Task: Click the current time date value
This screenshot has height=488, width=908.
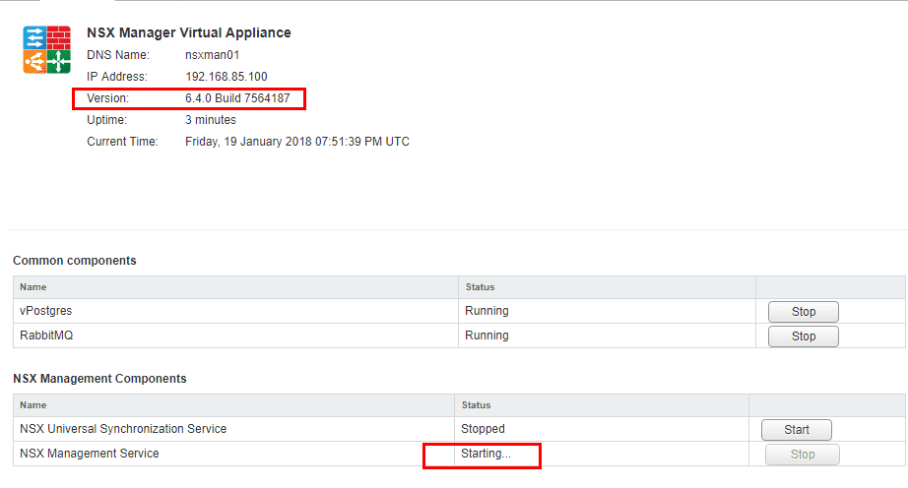Action: tap(296, 142)
